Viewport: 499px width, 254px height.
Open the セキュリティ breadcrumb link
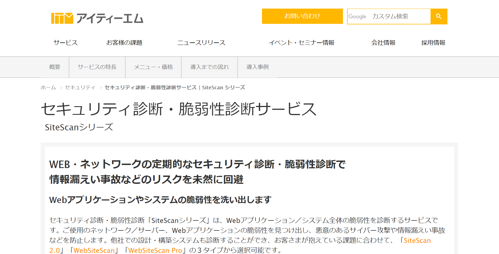80,87
